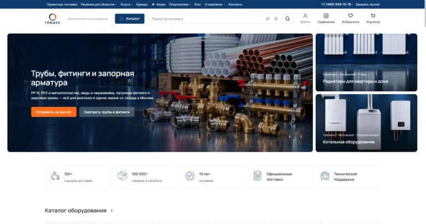The image size is (426, 224).
Task: Expand the Покупателям dropdown menu
Action: click(180, 4)
